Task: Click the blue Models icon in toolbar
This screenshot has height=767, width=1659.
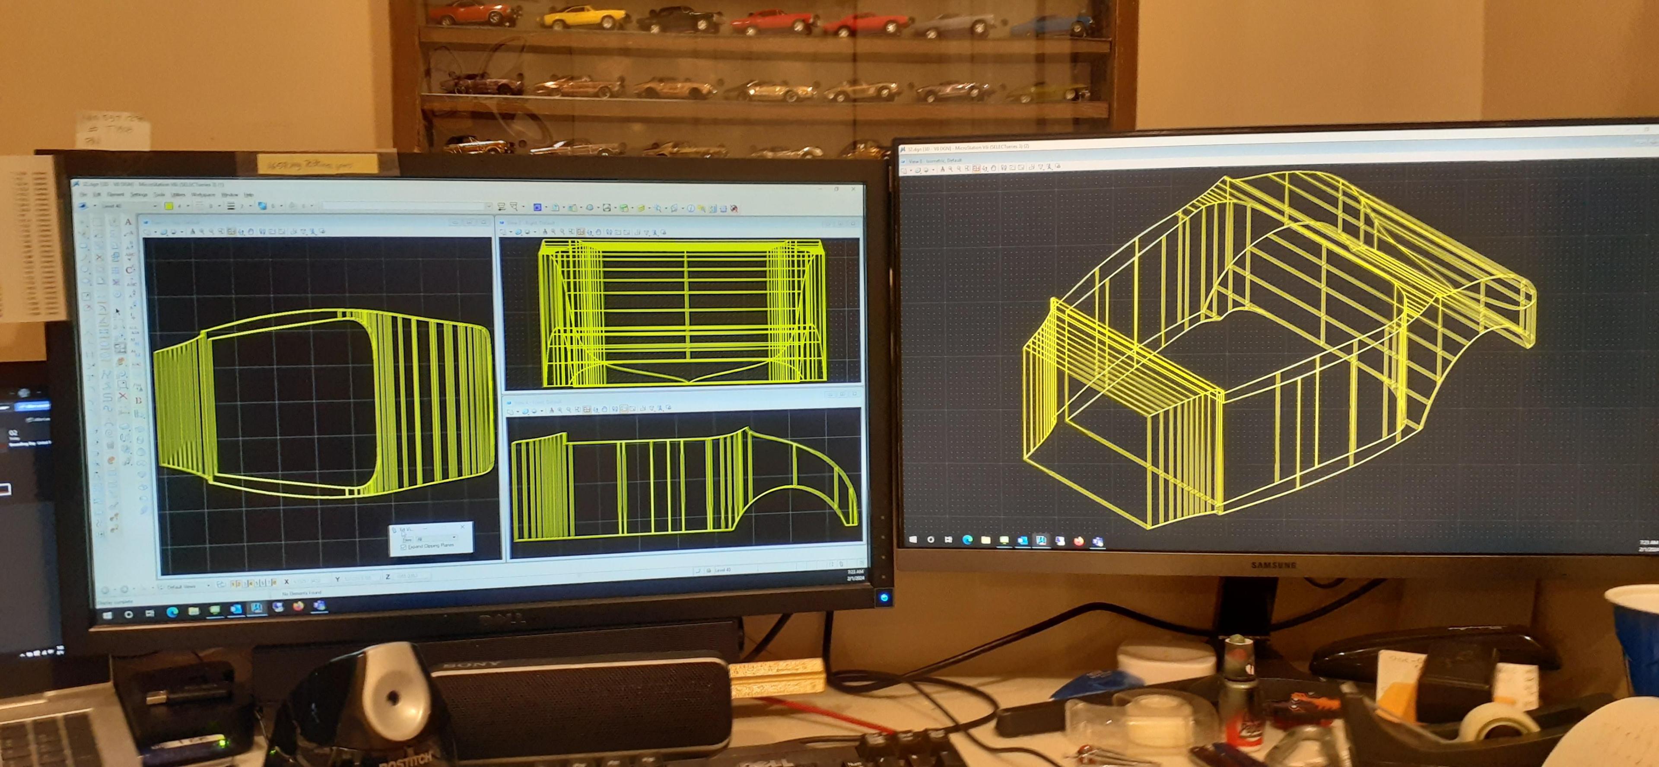Action: [x=538, y=208]
